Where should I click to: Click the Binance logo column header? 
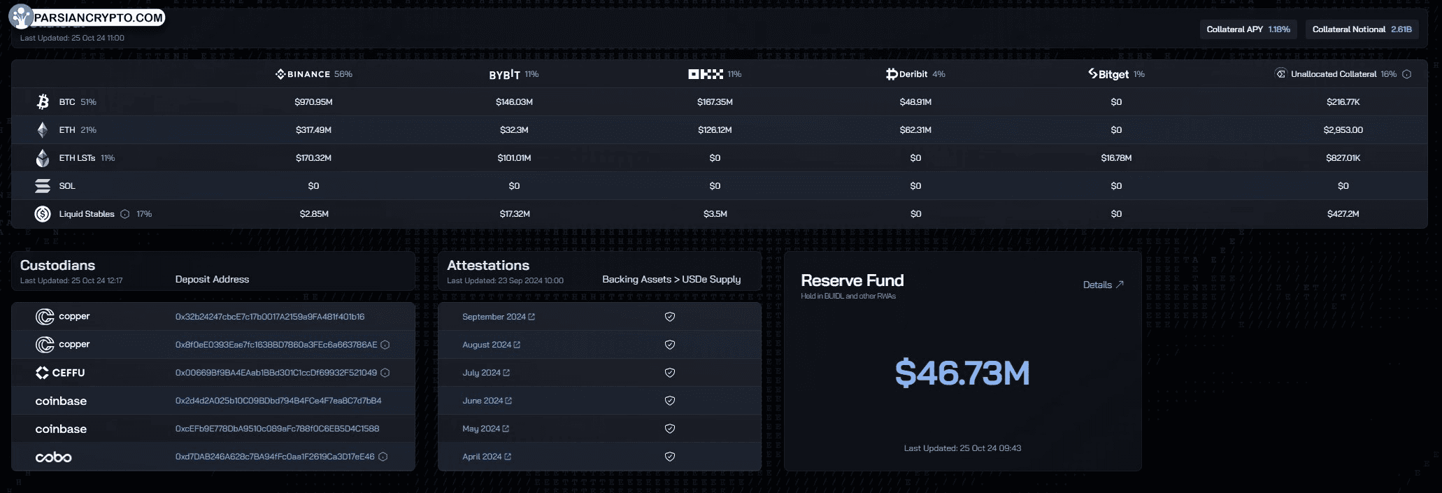303,74
